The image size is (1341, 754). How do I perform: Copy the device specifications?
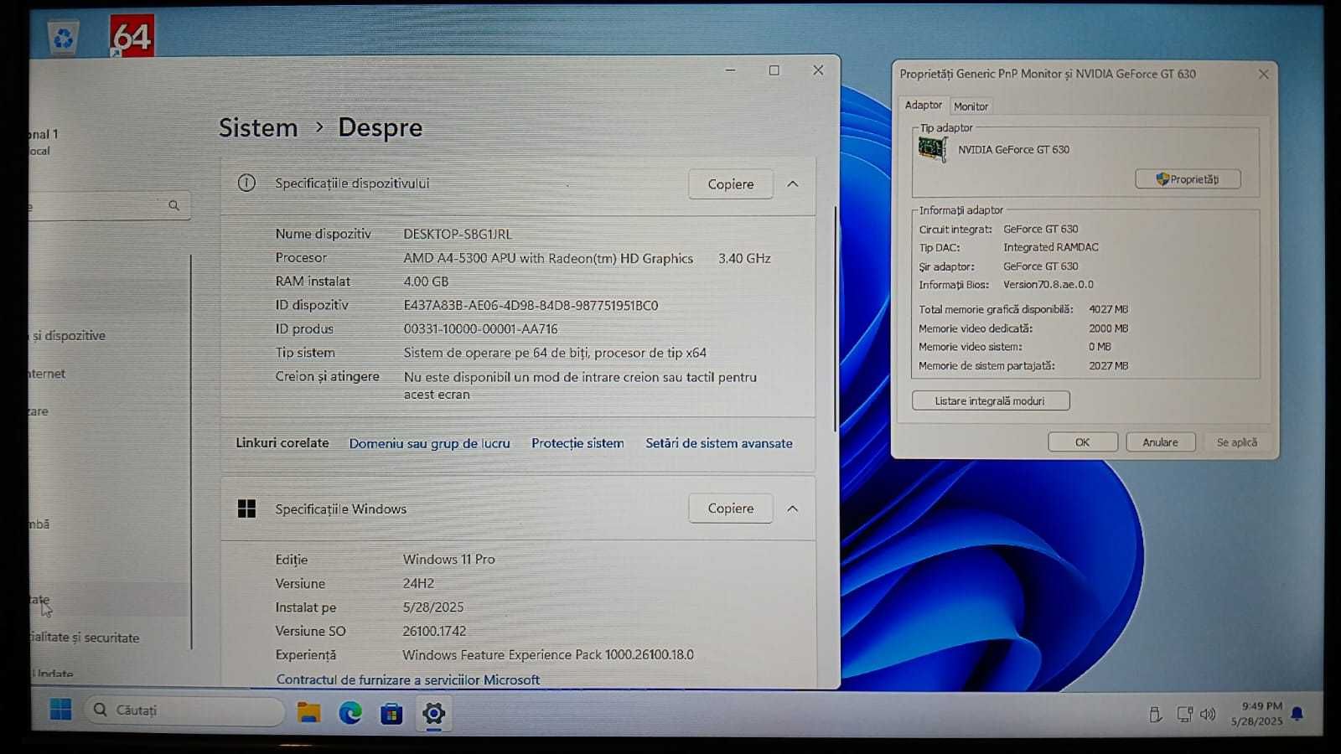tap(731, 184)
